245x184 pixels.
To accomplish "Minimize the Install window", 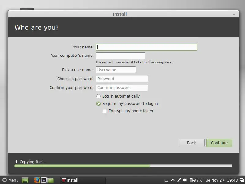I will (234, 14).
